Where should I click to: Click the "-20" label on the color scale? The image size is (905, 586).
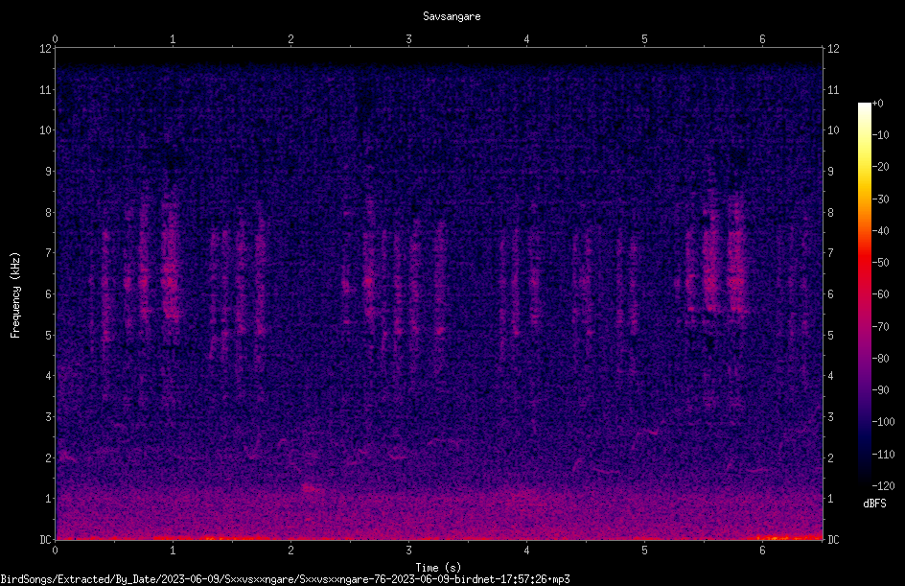point(880,167)
